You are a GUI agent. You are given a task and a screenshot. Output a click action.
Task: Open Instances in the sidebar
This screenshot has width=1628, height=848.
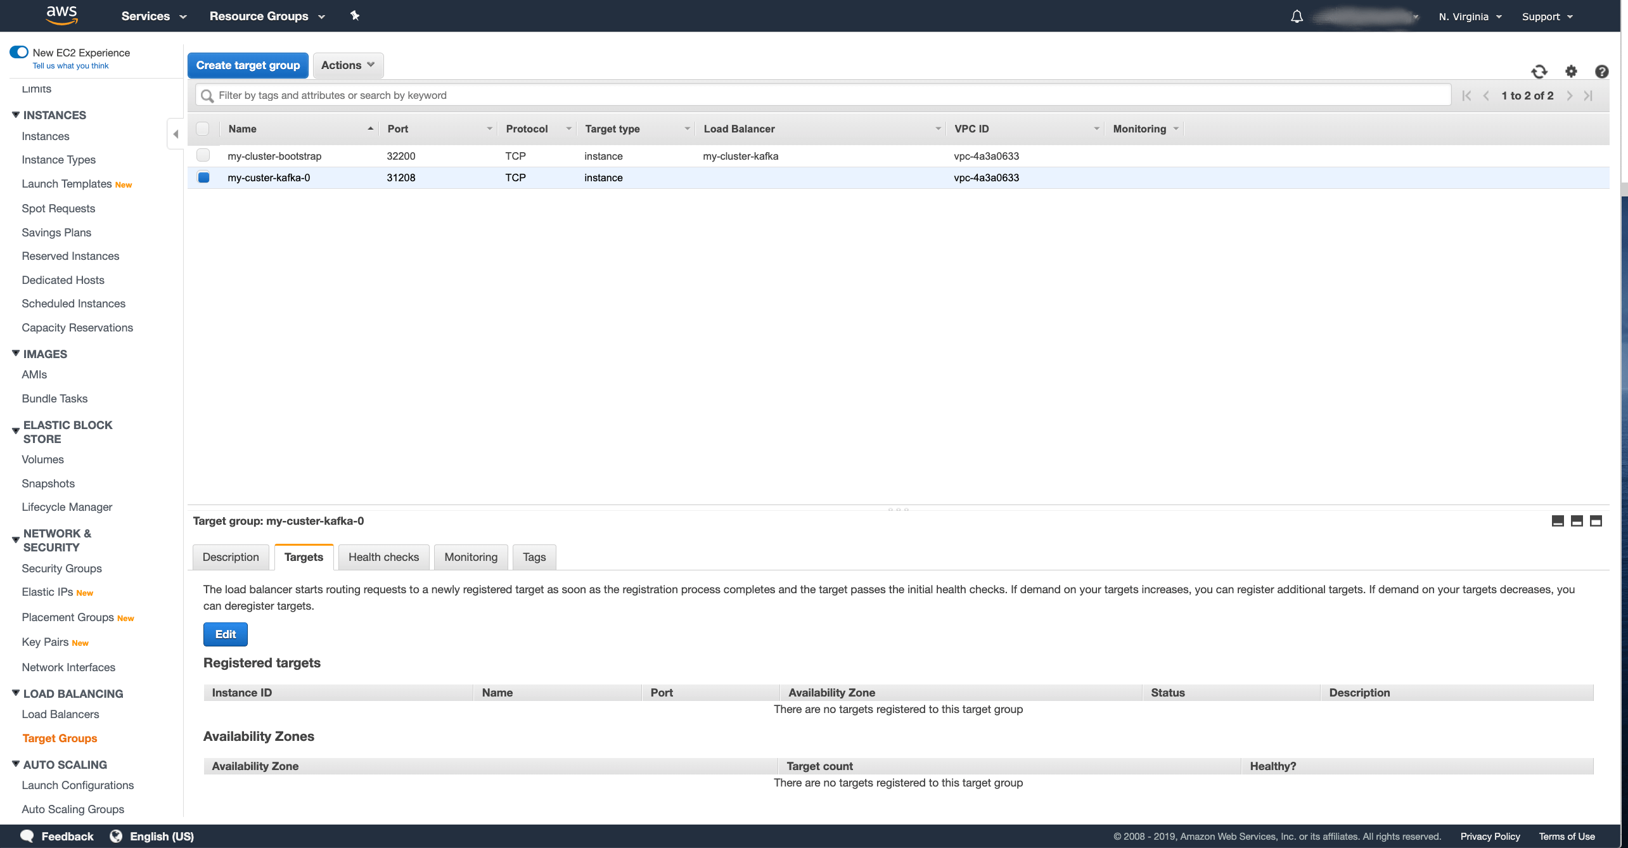click(x=46, y=136)
